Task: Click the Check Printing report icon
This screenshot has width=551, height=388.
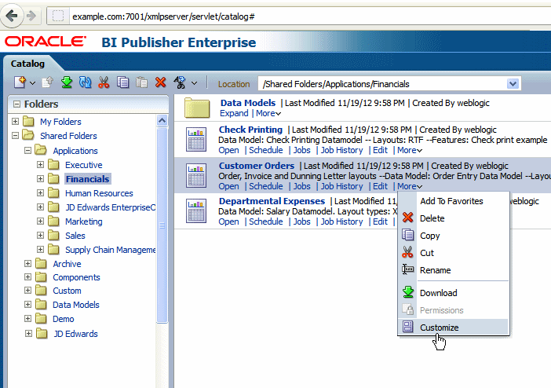Action: point(196,139)
